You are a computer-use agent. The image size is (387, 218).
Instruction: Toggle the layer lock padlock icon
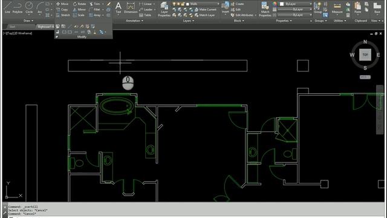pyautogui.click(x=183, y=4)
